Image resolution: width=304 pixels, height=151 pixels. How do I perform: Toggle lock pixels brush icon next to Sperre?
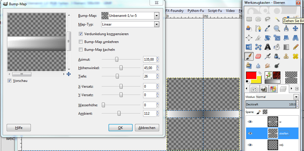(258, 112)
